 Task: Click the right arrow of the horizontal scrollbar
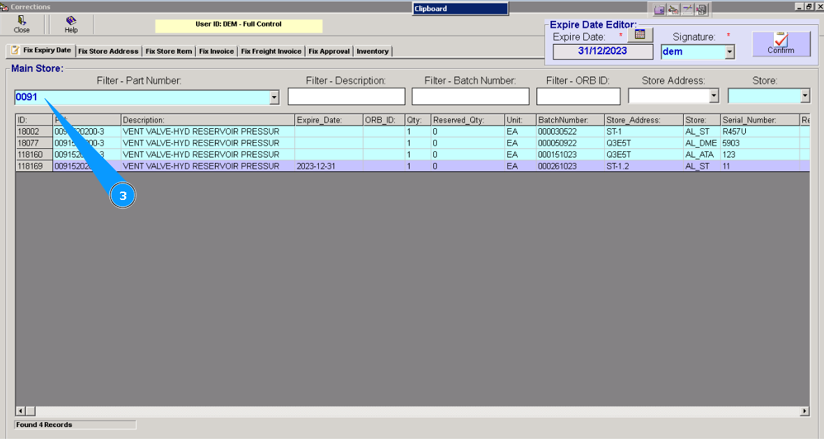coord(804,411)
